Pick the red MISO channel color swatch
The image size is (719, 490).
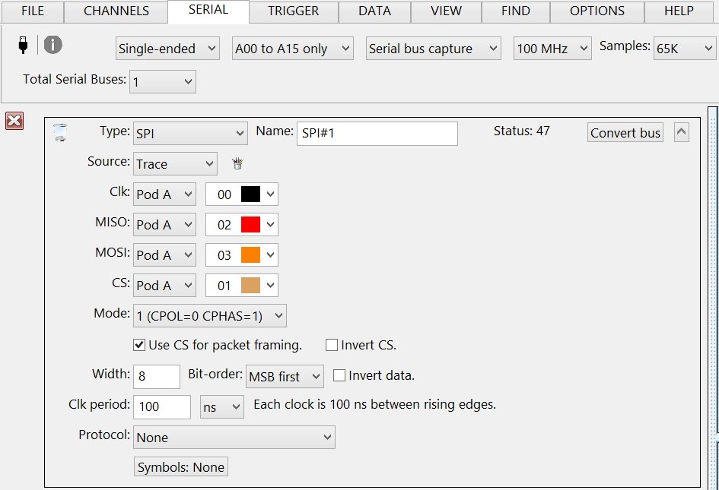[250, 225]
